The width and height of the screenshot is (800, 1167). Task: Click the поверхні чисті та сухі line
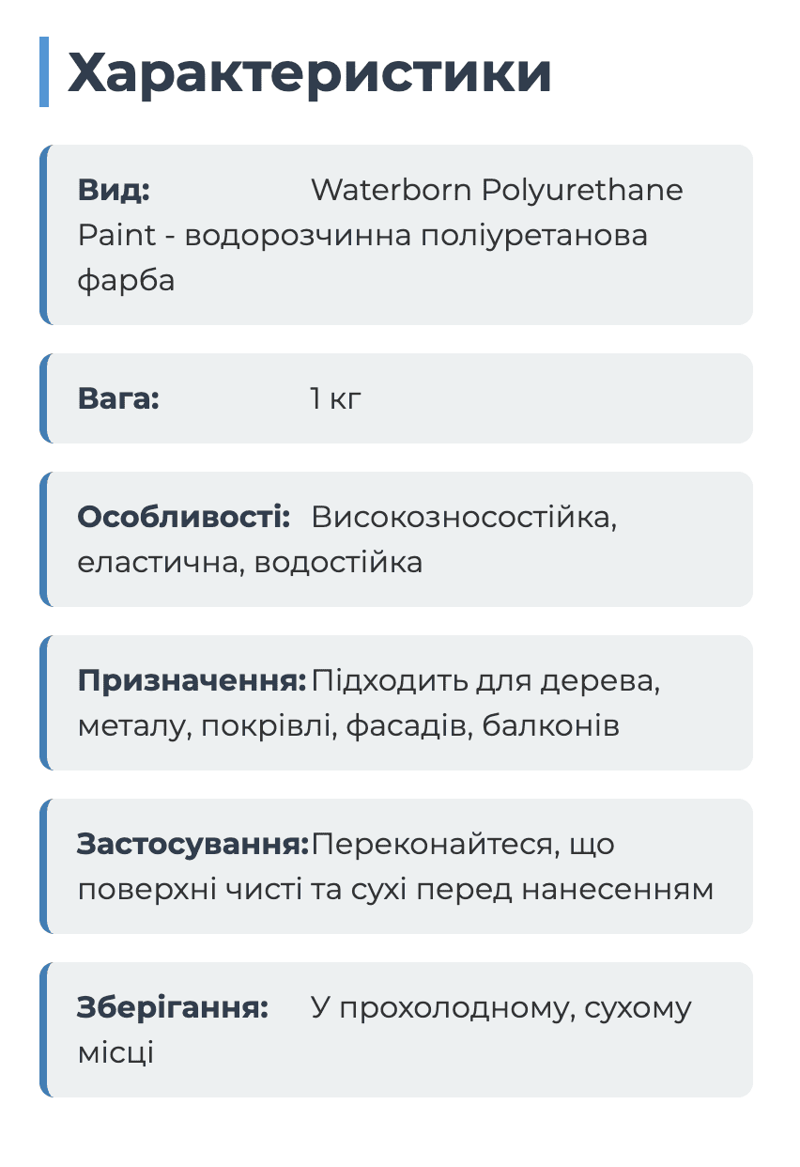point(395,889)
